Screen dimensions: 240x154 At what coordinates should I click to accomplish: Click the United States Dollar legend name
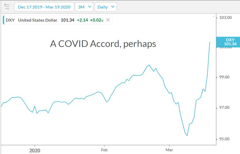click(37, 20)
